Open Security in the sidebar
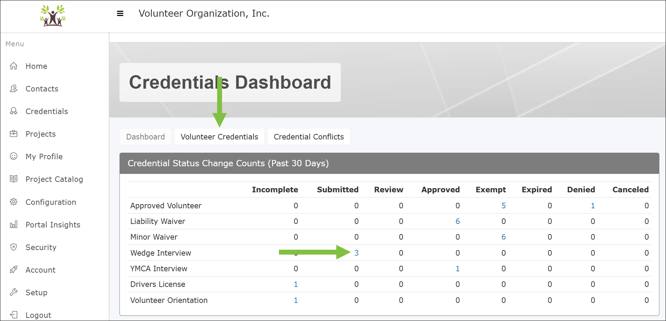Screen dimensions: 666x321 41,247
